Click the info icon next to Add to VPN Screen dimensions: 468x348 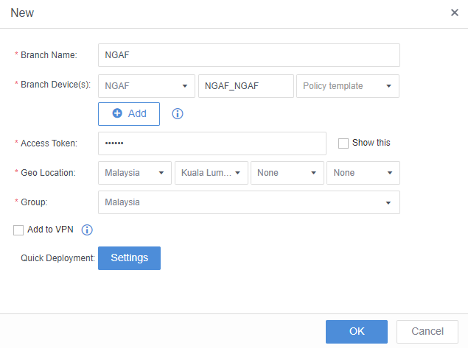87,230
